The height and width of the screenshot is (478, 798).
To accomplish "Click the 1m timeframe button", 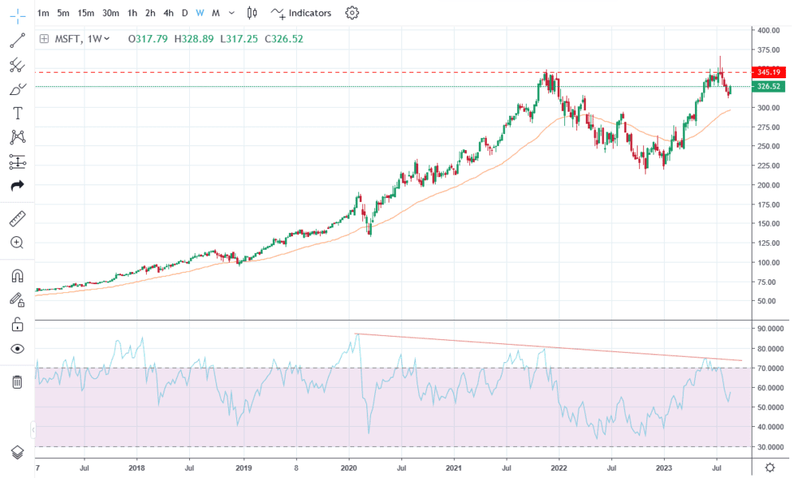I will click(x=43, y=13).
